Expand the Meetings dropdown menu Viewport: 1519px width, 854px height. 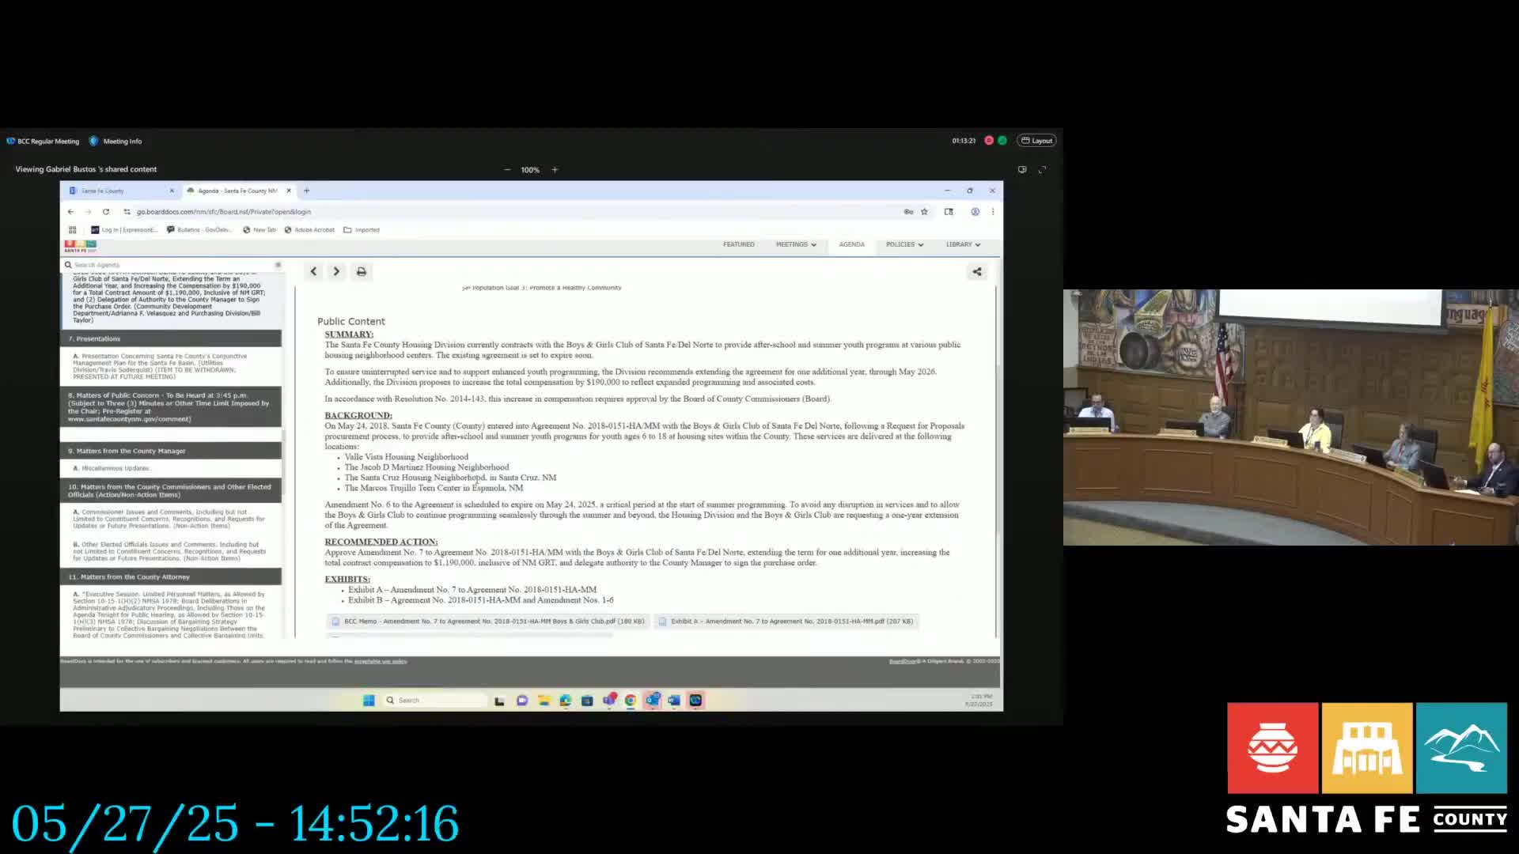(x=796, y=244)
